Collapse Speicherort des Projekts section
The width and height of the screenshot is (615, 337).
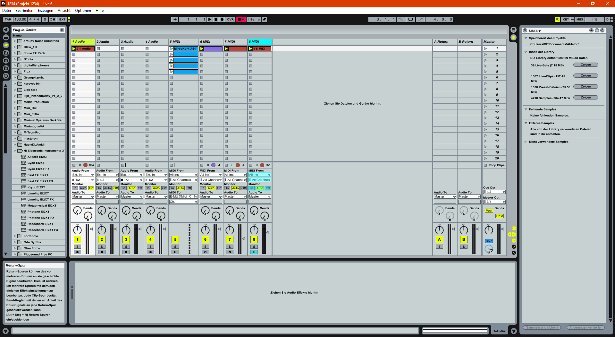[526, 38]
